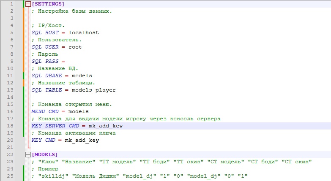Click the [SETTINGS] section header text

click(x=48, y=4)
